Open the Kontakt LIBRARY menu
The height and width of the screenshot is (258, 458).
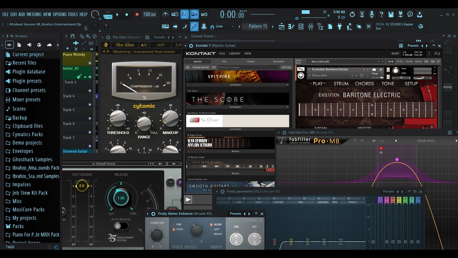[234, 53]
